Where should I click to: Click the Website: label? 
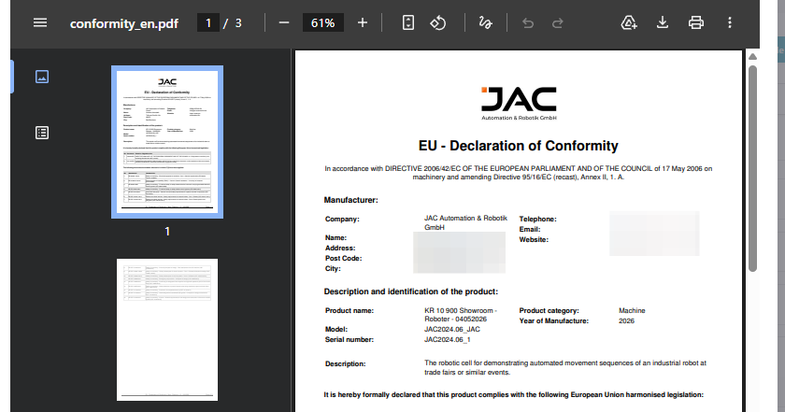pos(534,239)
